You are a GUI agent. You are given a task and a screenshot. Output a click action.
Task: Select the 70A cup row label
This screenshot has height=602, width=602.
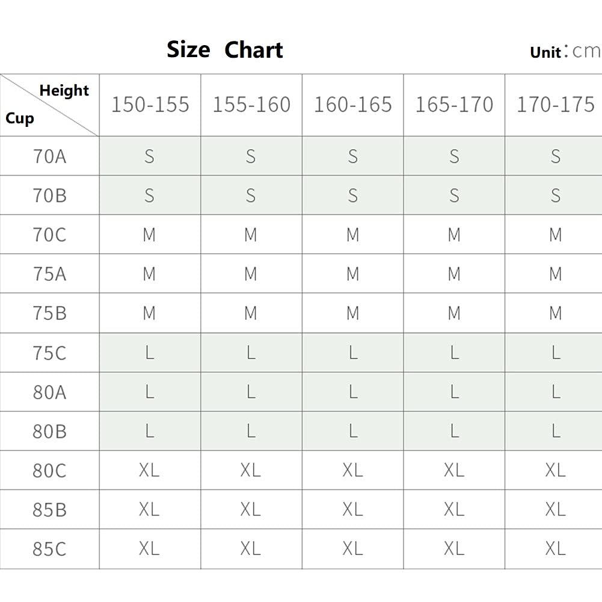click(49, 156)
